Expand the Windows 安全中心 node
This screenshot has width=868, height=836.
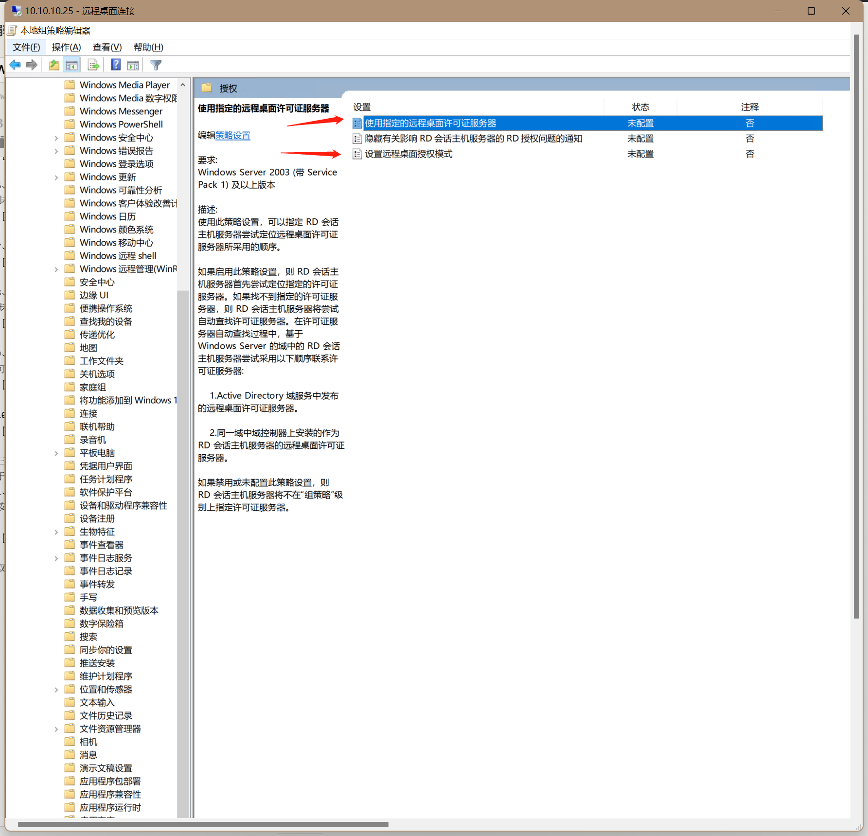click(56, 138)
